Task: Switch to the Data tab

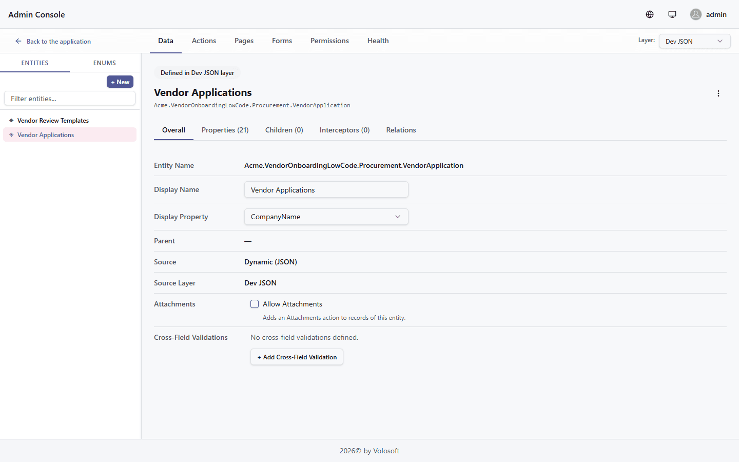Action: click(x=166, y=41)
